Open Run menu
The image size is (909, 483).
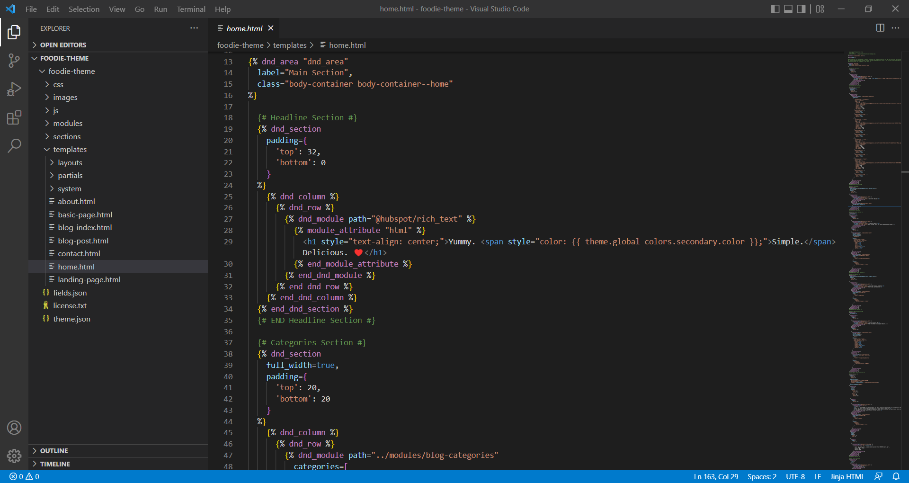(x=160, y=9)
